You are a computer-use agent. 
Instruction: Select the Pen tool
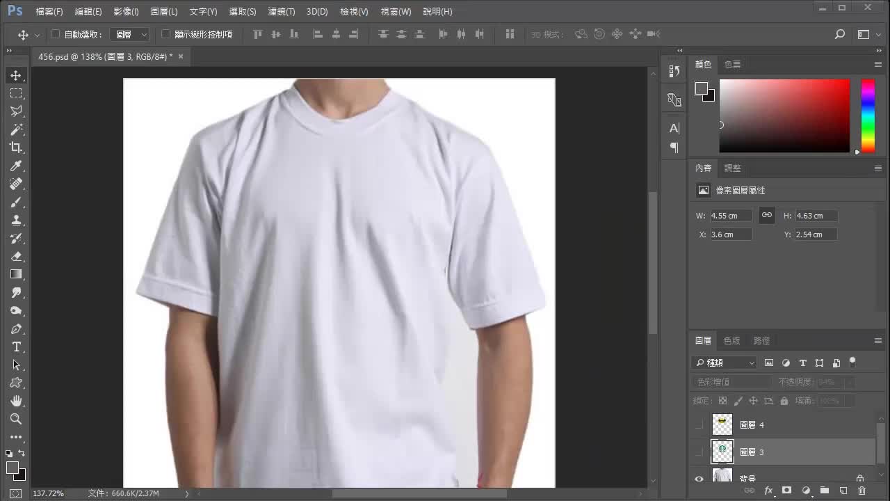click(x=16, y=328)
